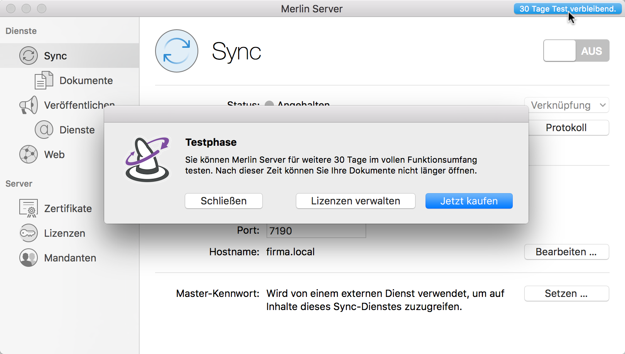This screenshot has width=625, height=354.
Task: Click the Bearbeiten … button next to Hostname
Action: point(566,252)
